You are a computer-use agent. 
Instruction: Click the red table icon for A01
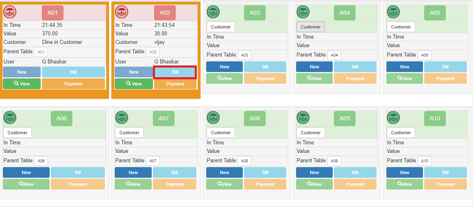[10, 12]
